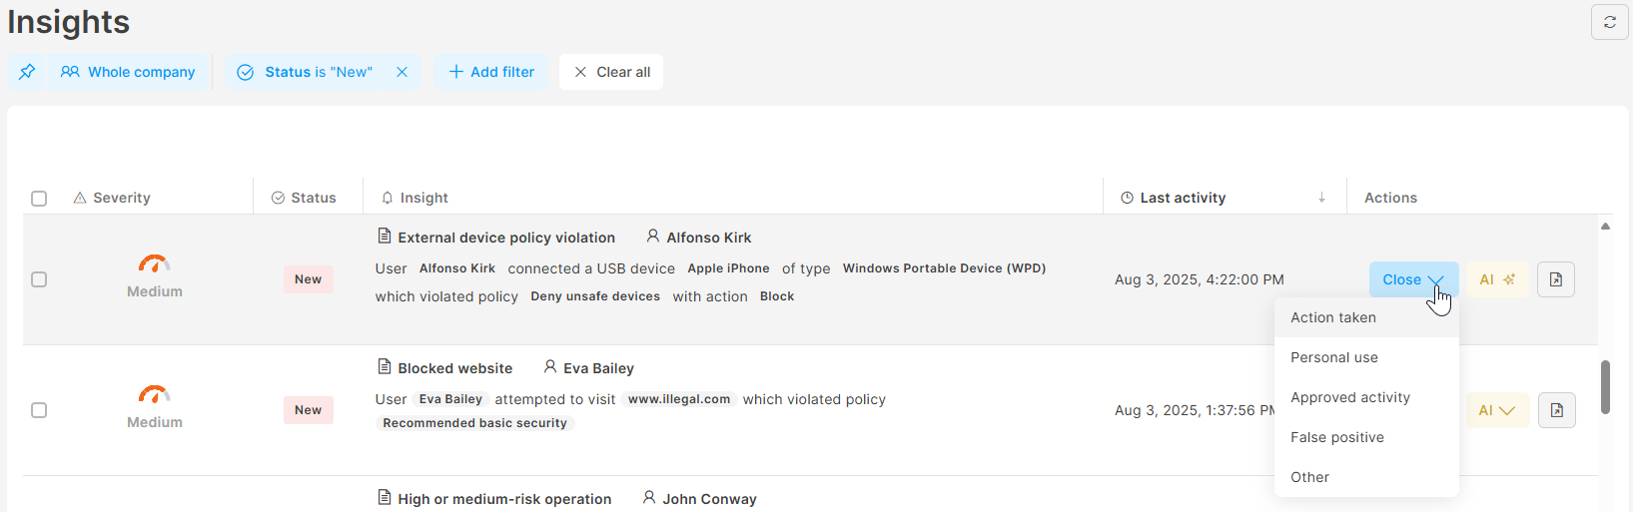The image size is (1633, 512).
Task: Choose Action taken from the Close menu
Action: pos(1366,317)
